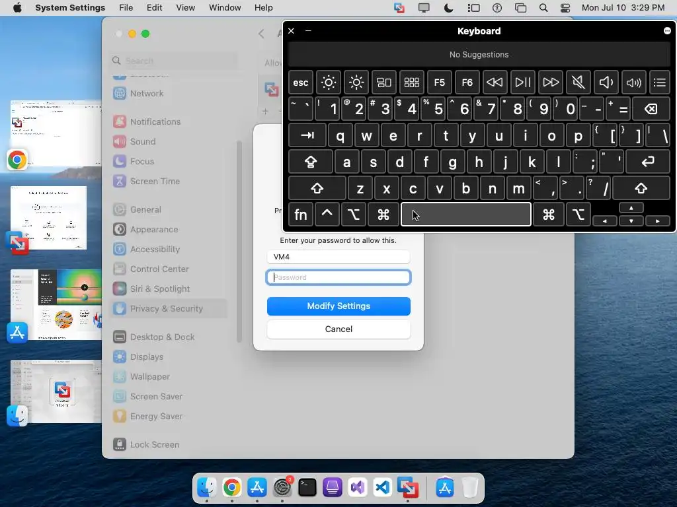Cancel the password dialog

[338, 329]
